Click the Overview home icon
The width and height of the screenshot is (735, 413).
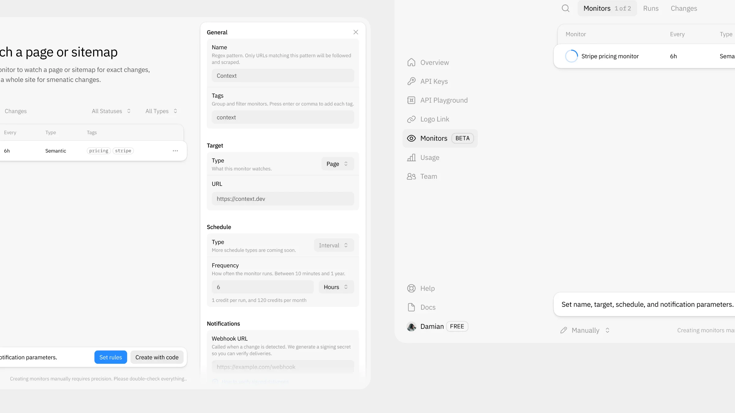[x=411, y=62]
